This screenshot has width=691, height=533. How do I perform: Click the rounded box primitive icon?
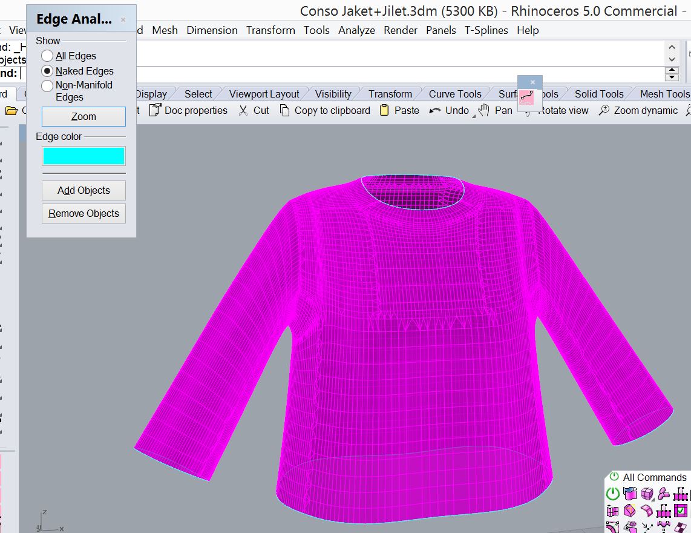pyautogui.click(x=647, y=493)
